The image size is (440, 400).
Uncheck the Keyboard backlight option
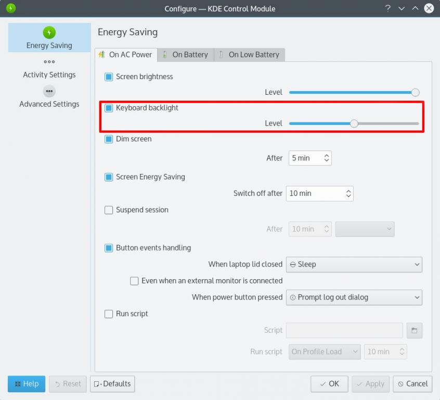pos(109,108)
